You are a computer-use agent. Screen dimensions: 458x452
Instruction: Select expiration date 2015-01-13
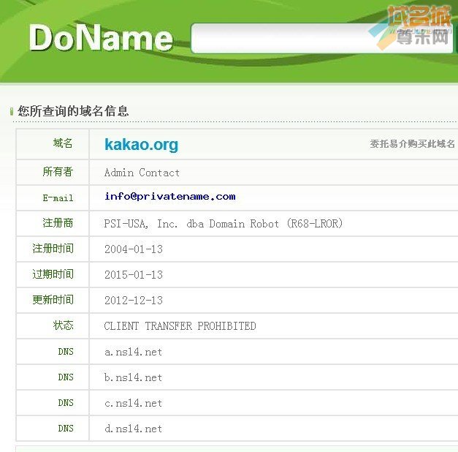pyautogui.click(x=134, y=275)
